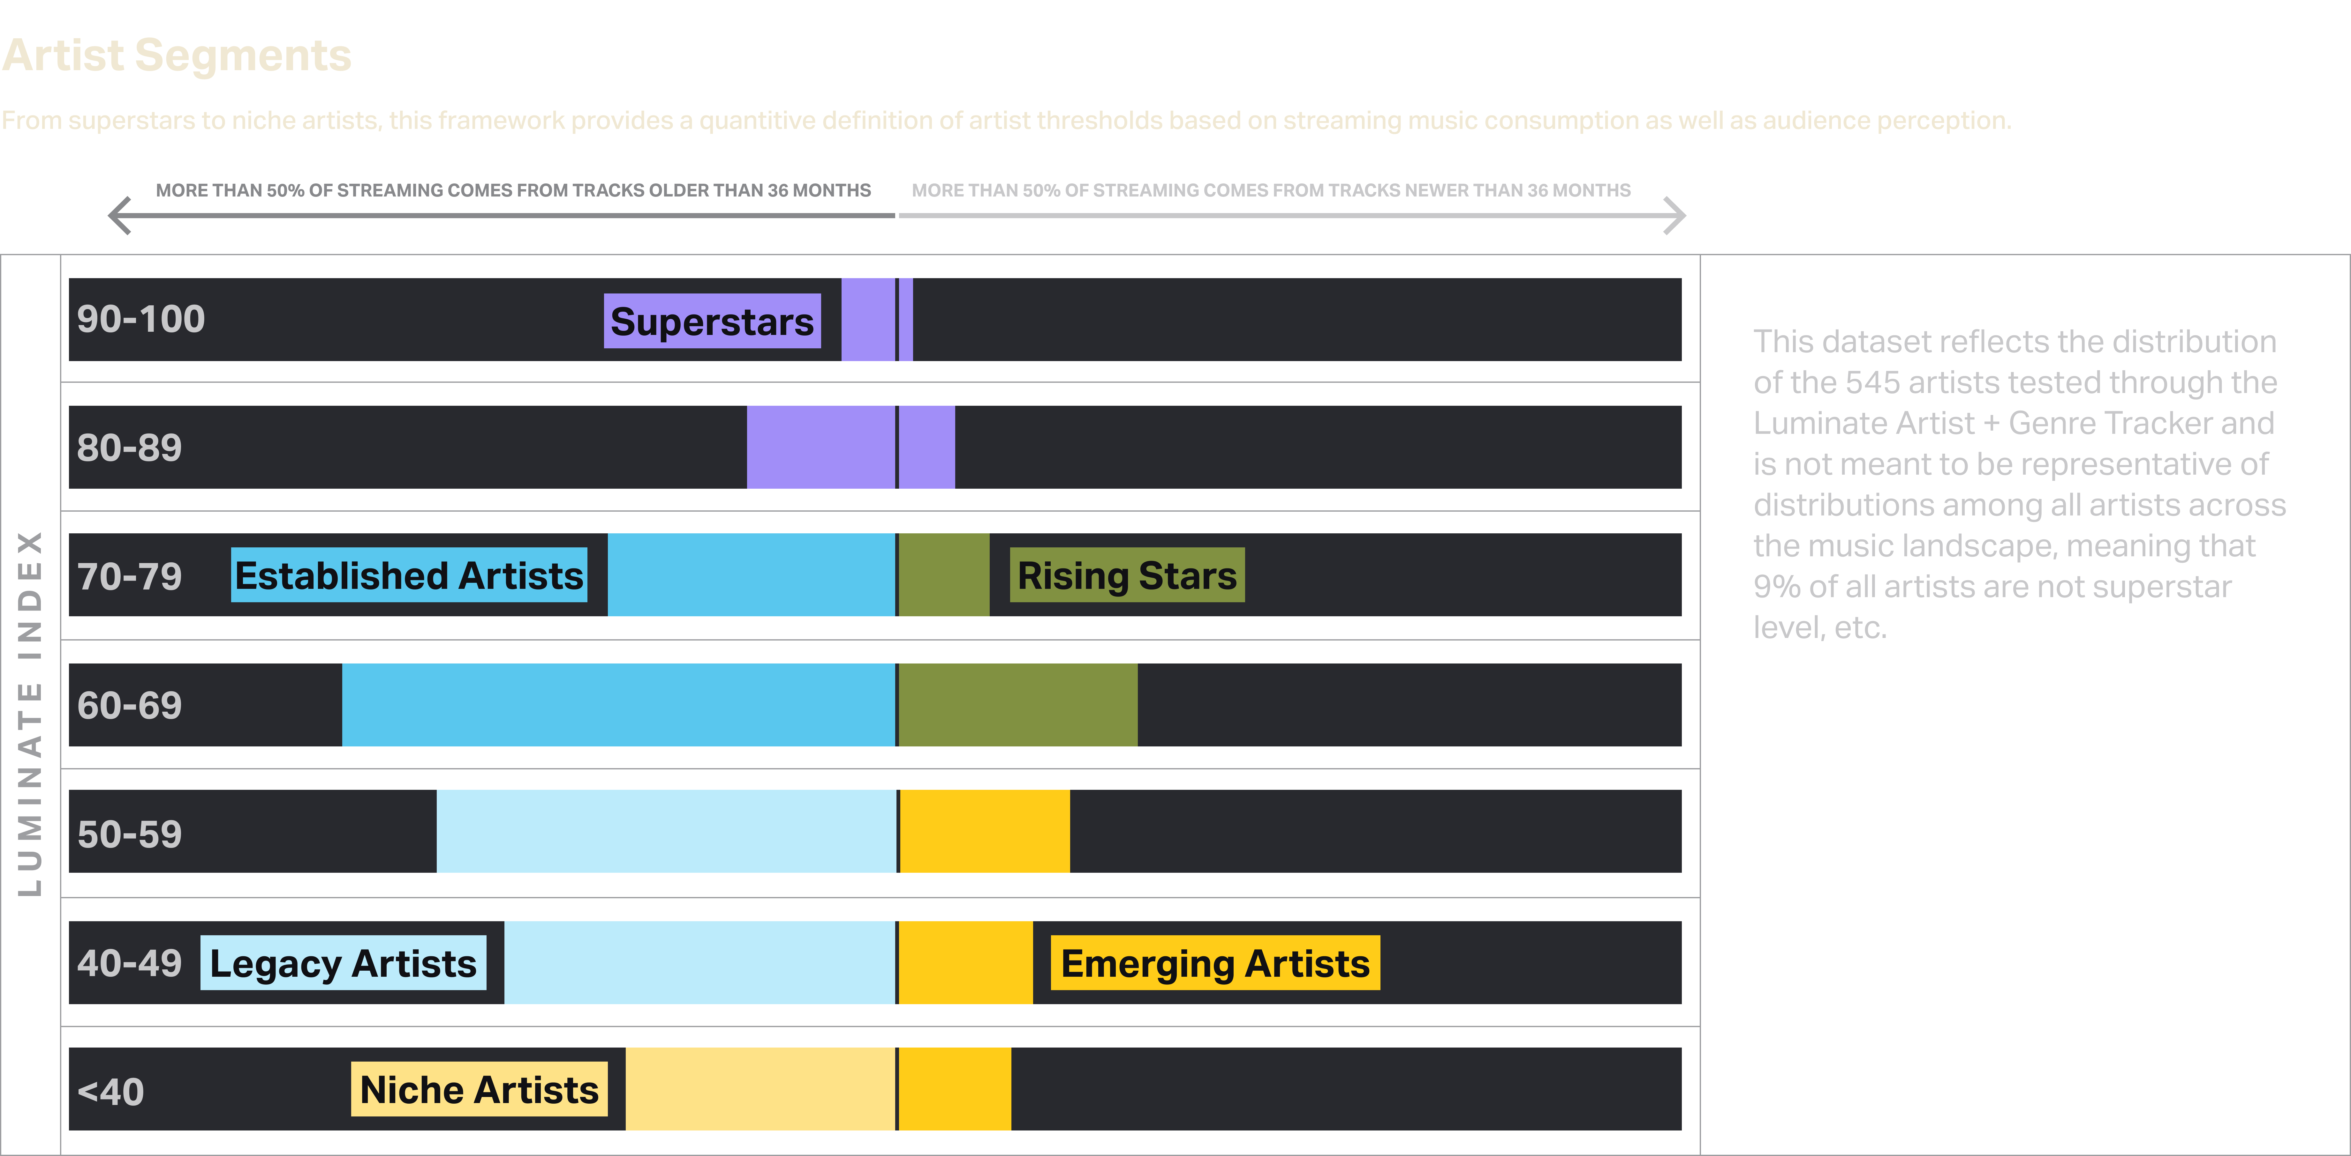Click the pale yellow bar in the <40 row
The width and height of the screenshot is (2351, 1156).
point(760,1089)
